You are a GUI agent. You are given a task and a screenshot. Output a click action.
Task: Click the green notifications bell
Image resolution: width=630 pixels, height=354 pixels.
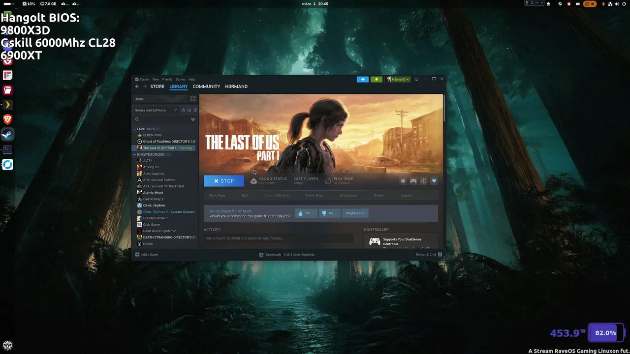[x=377, y=79]
